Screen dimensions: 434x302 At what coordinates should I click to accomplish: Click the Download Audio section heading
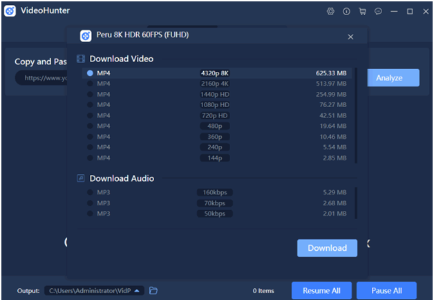click(122, 178)
